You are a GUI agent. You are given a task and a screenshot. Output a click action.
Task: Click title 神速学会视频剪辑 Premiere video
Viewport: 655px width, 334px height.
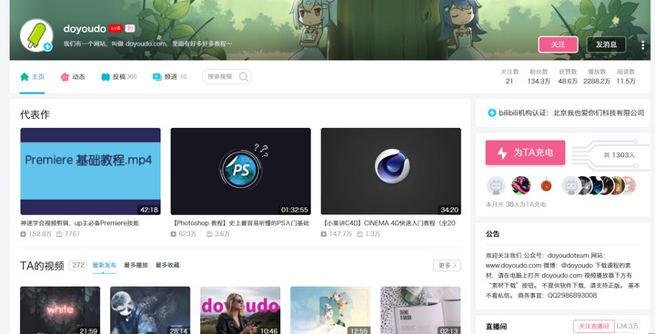pyautogui.click(x=80, y=223)
